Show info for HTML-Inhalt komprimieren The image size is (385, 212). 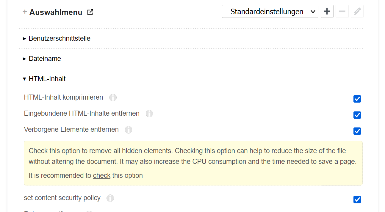(113, 98)
